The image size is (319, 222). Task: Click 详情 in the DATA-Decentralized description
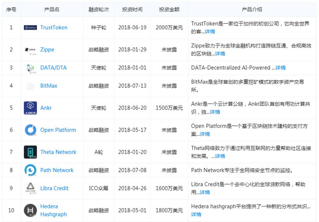[281, 68]
